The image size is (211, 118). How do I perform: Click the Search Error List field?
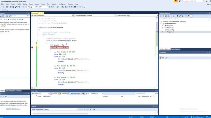coord(146,94)
